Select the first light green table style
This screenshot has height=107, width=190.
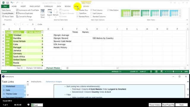[x=126, y=13]
